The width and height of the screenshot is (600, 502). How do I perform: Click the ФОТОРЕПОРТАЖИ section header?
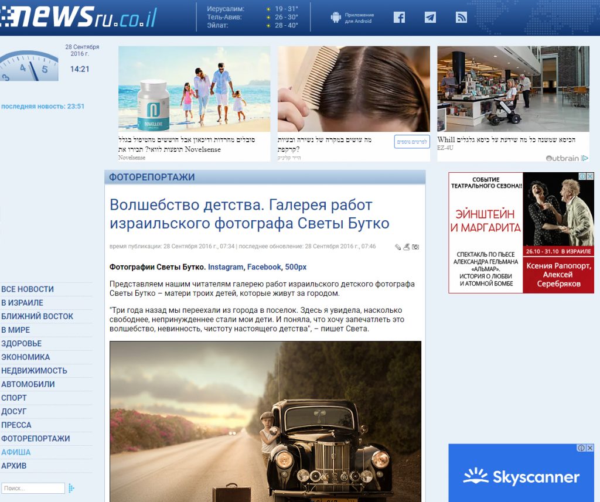click(152, 177)
